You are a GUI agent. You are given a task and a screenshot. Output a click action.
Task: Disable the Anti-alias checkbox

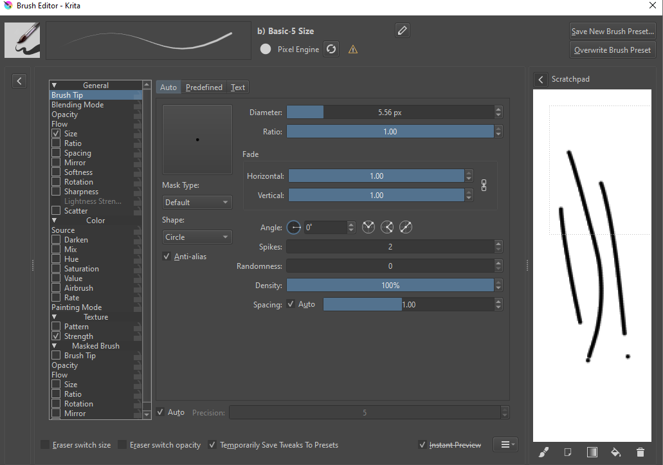(167, 257)
